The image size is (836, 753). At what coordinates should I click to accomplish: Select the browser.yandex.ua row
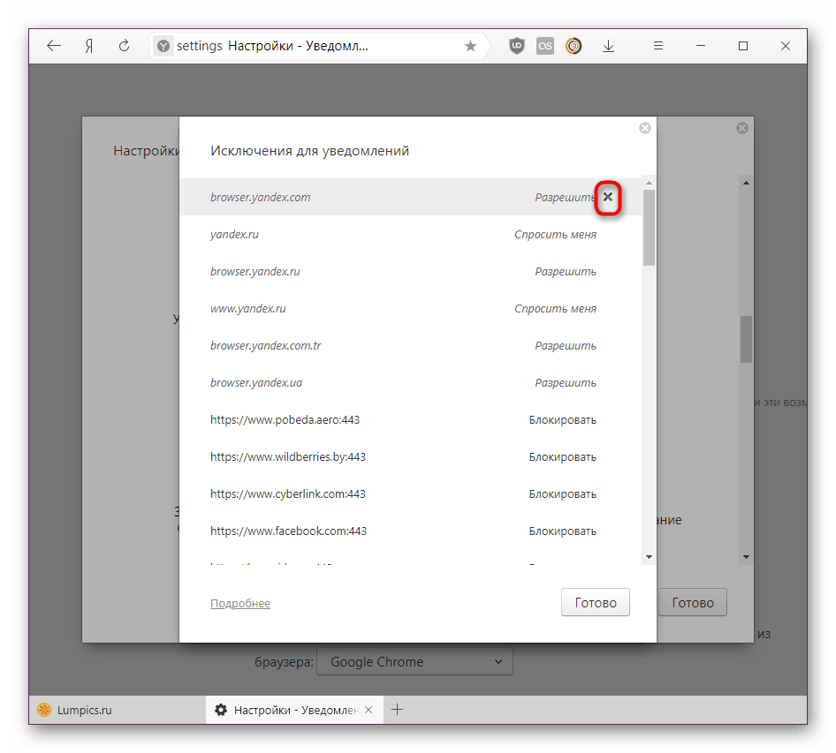coord(411,383)
